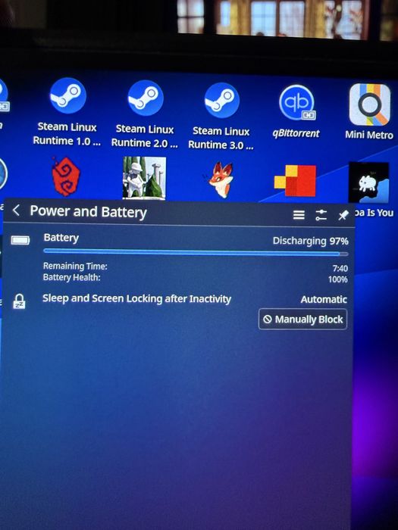
Task: Open the Baba Is You desktop icon
Action: 369,183
